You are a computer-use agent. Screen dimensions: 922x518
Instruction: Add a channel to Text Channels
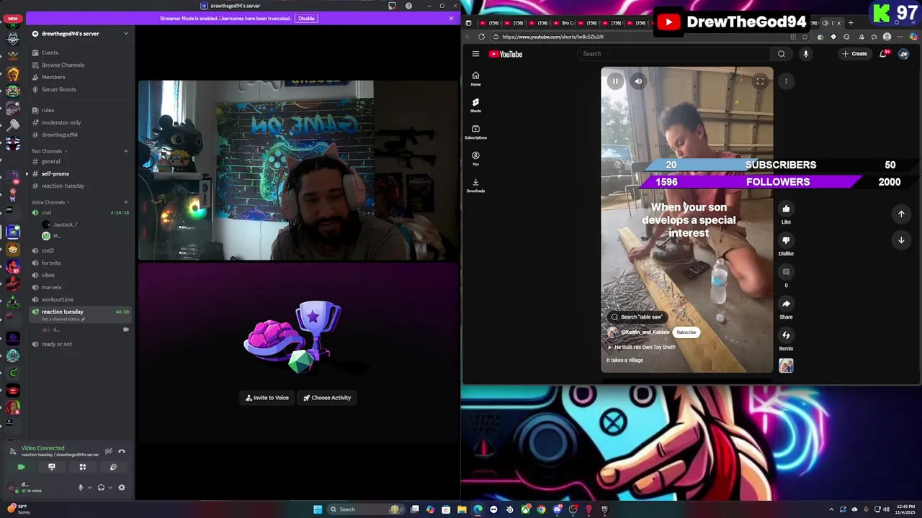coord(126,151)
